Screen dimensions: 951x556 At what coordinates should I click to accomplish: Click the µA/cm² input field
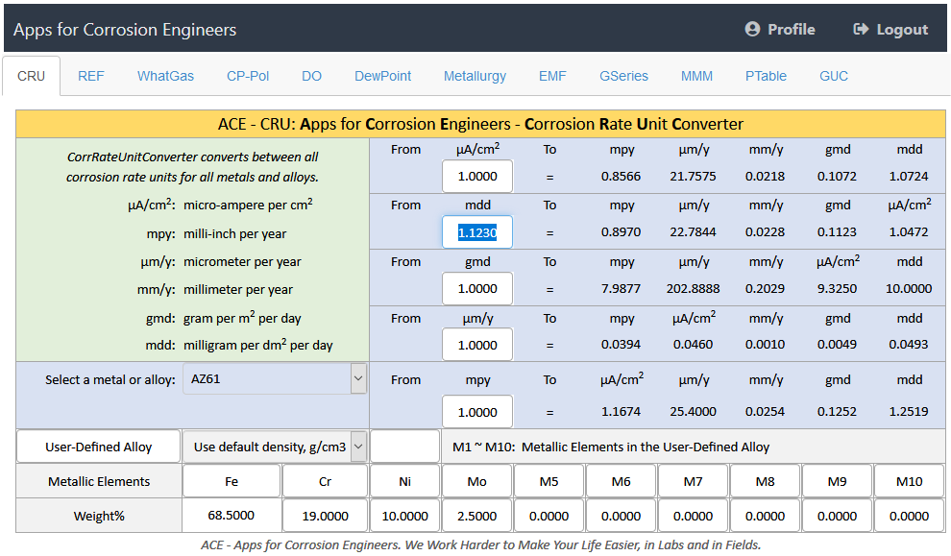[x=477, y=177]
